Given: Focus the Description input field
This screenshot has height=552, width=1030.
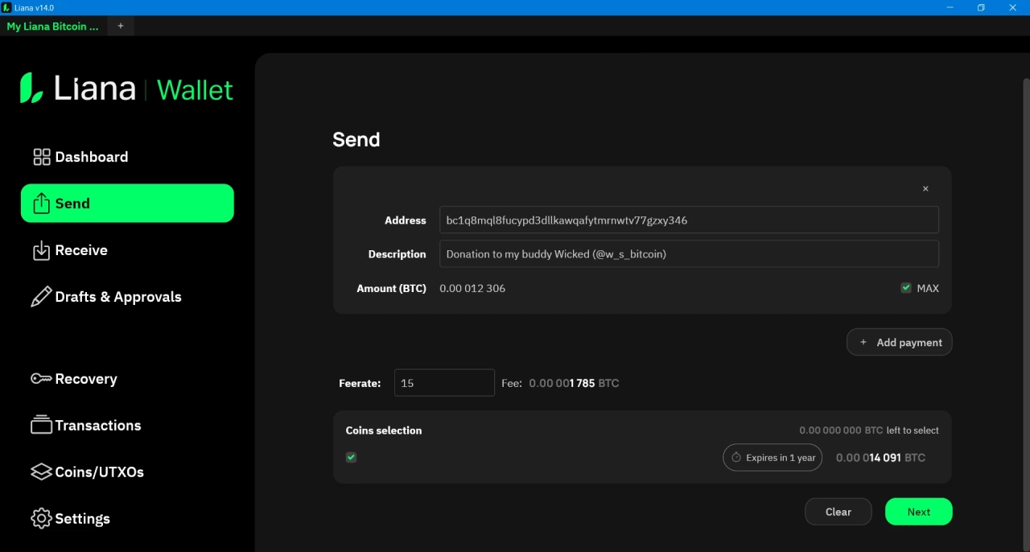Looking at the screenshot, I should tap(689, 253).
